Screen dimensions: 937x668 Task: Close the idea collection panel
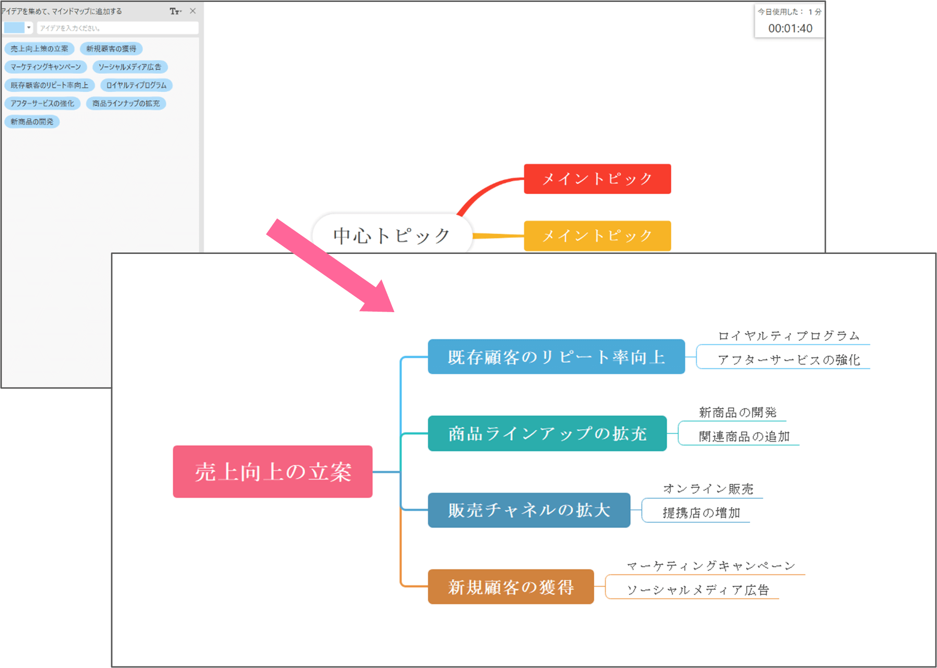(193, 11)
